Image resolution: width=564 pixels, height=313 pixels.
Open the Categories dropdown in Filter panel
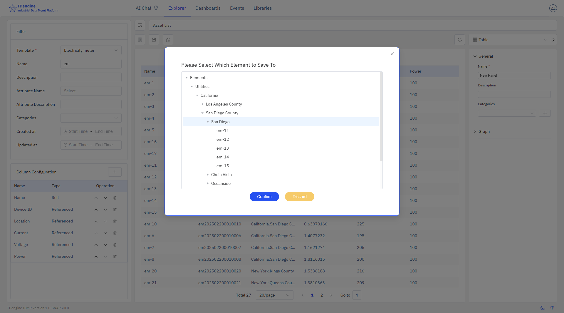[91, 118]
